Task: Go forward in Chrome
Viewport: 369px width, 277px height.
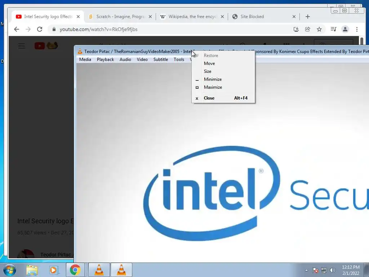Action: tap(28, 29)
